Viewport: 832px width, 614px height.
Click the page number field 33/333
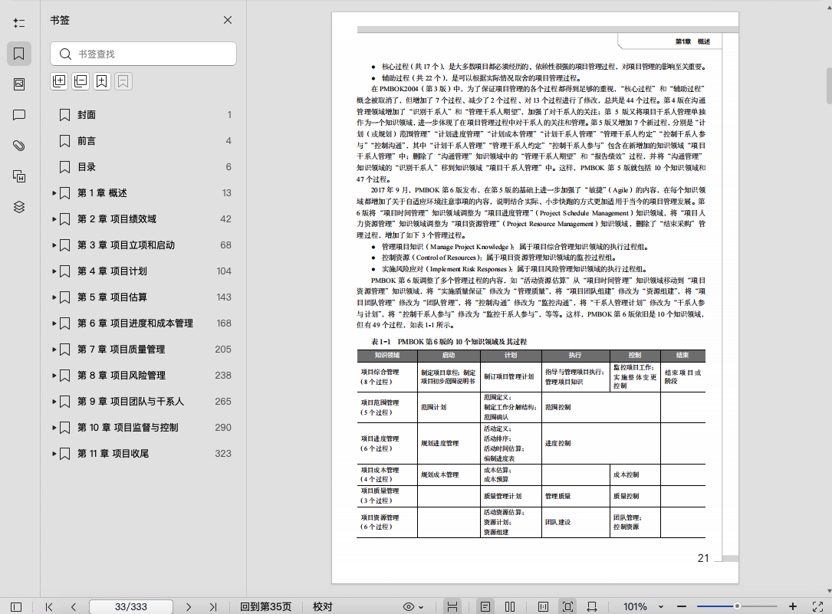(x=131, y=606)
